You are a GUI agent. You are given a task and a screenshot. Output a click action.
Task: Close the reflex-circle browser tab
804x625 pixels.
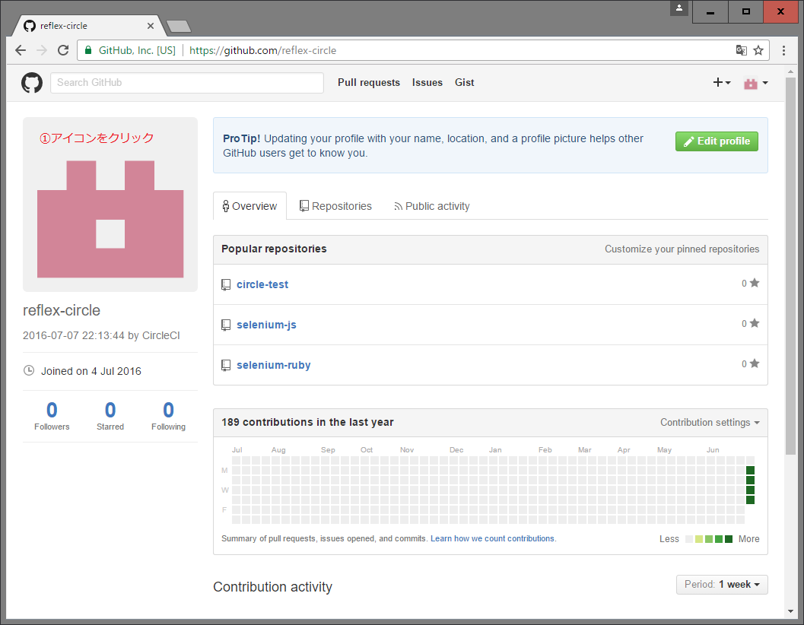coord(151,26)
